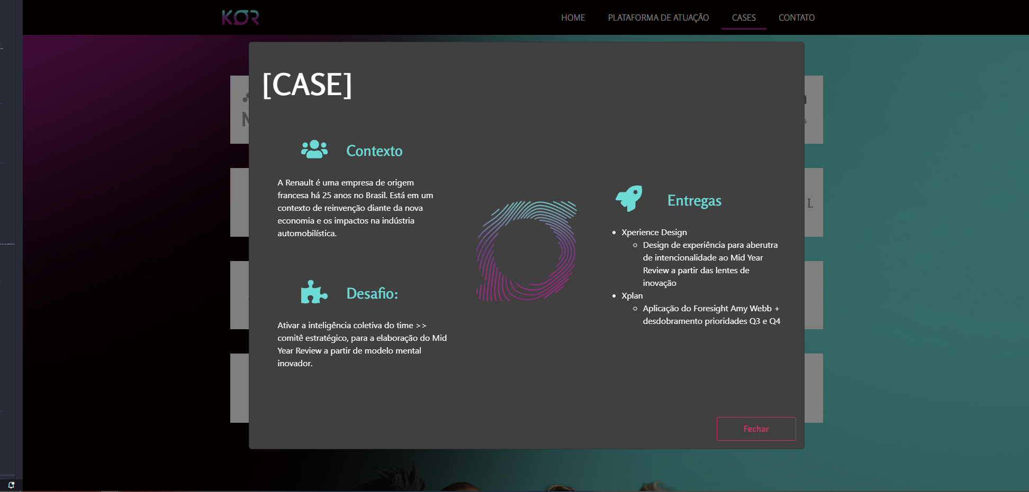This screenshot has height=492, width=1029.
Task: Open the CONTATO navigation link
Action: [x=796, y=17]
